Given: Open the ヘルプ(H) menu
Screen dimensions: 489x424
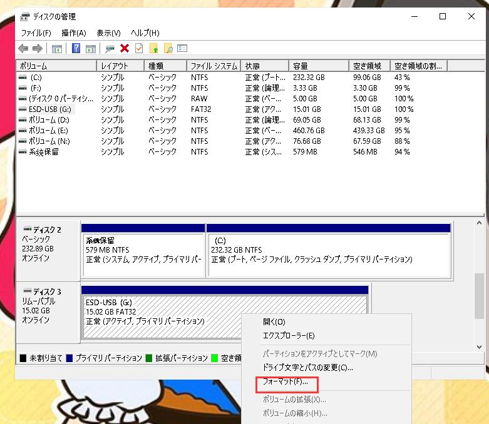Looking at the screenshot, I should [x=145, y=33].
